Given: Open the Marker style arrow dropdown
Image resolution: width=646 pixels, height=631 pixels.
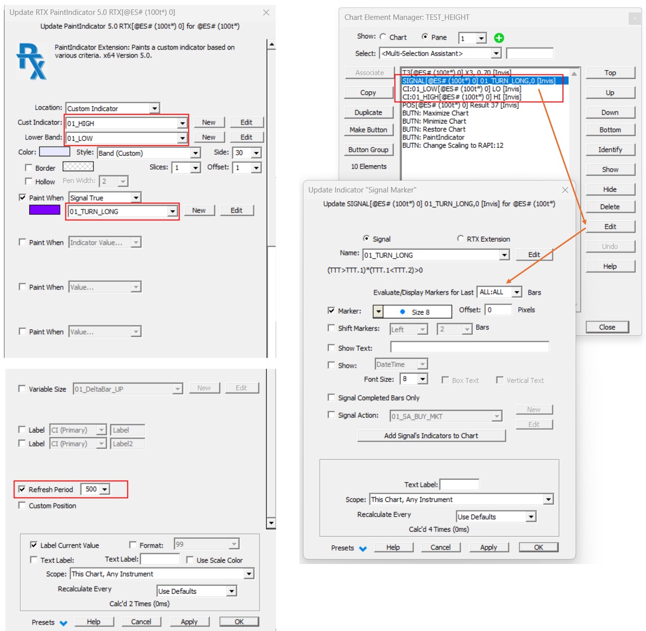Looking at the screenshot, I should [378, 312].
